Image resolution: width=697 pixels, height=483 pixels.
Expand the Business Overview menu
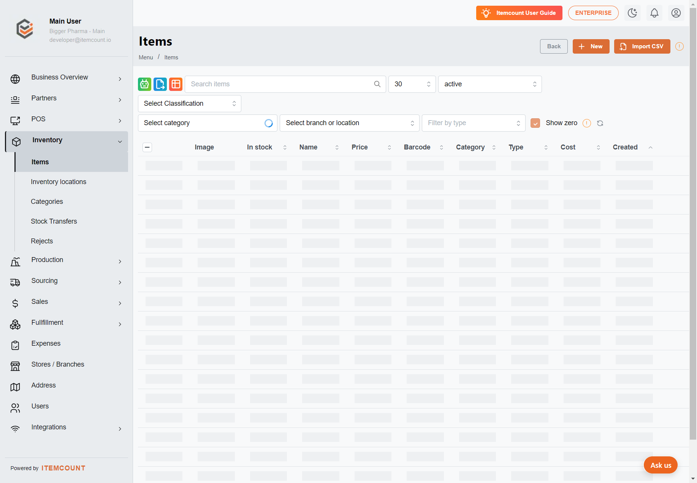click(x=67, y=79)
